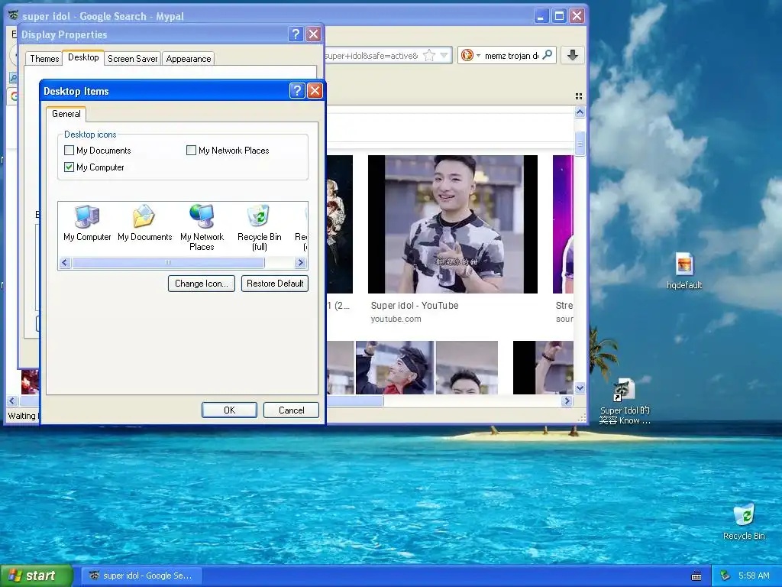Click youtube.com source link
The image size is (782, 587).
point(396,319)
